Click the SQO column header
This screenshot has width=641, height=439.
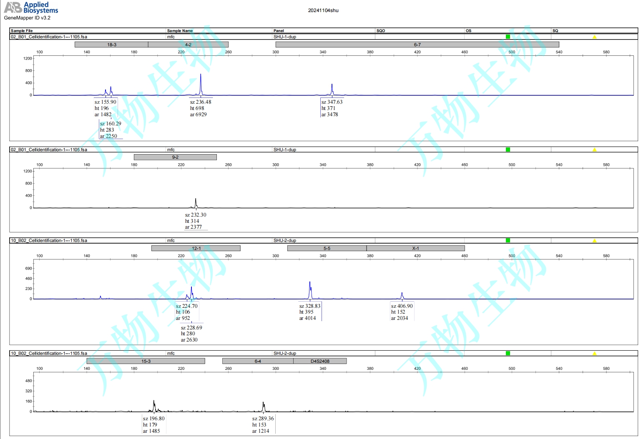(x=380, y=31)
